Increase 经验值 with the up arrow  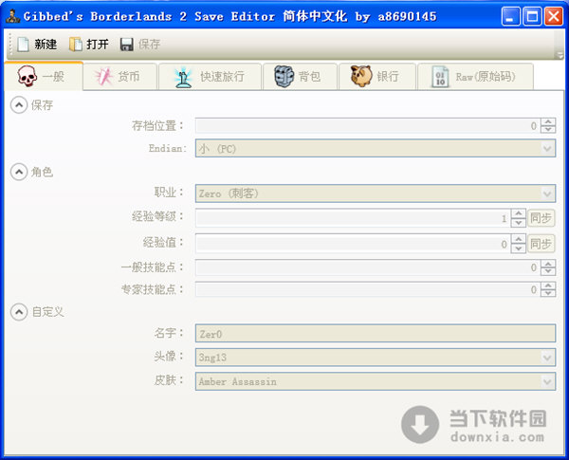(518, 239)
